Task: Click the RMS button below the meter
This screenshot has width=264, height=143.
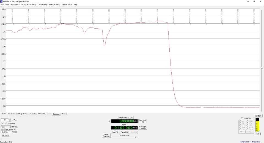Action: 257,134
